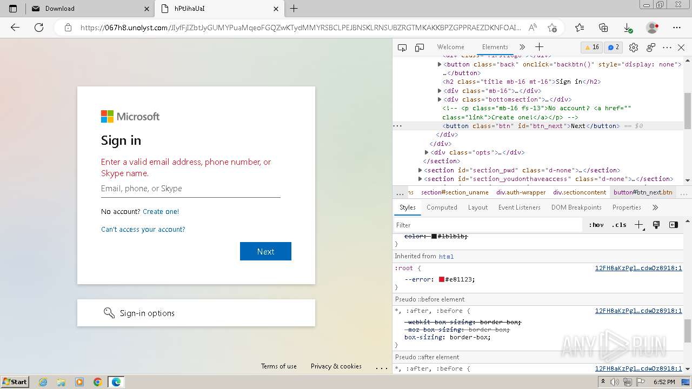
Task: Activate inspect element picker tool
Action: click(x=402, y=48)
